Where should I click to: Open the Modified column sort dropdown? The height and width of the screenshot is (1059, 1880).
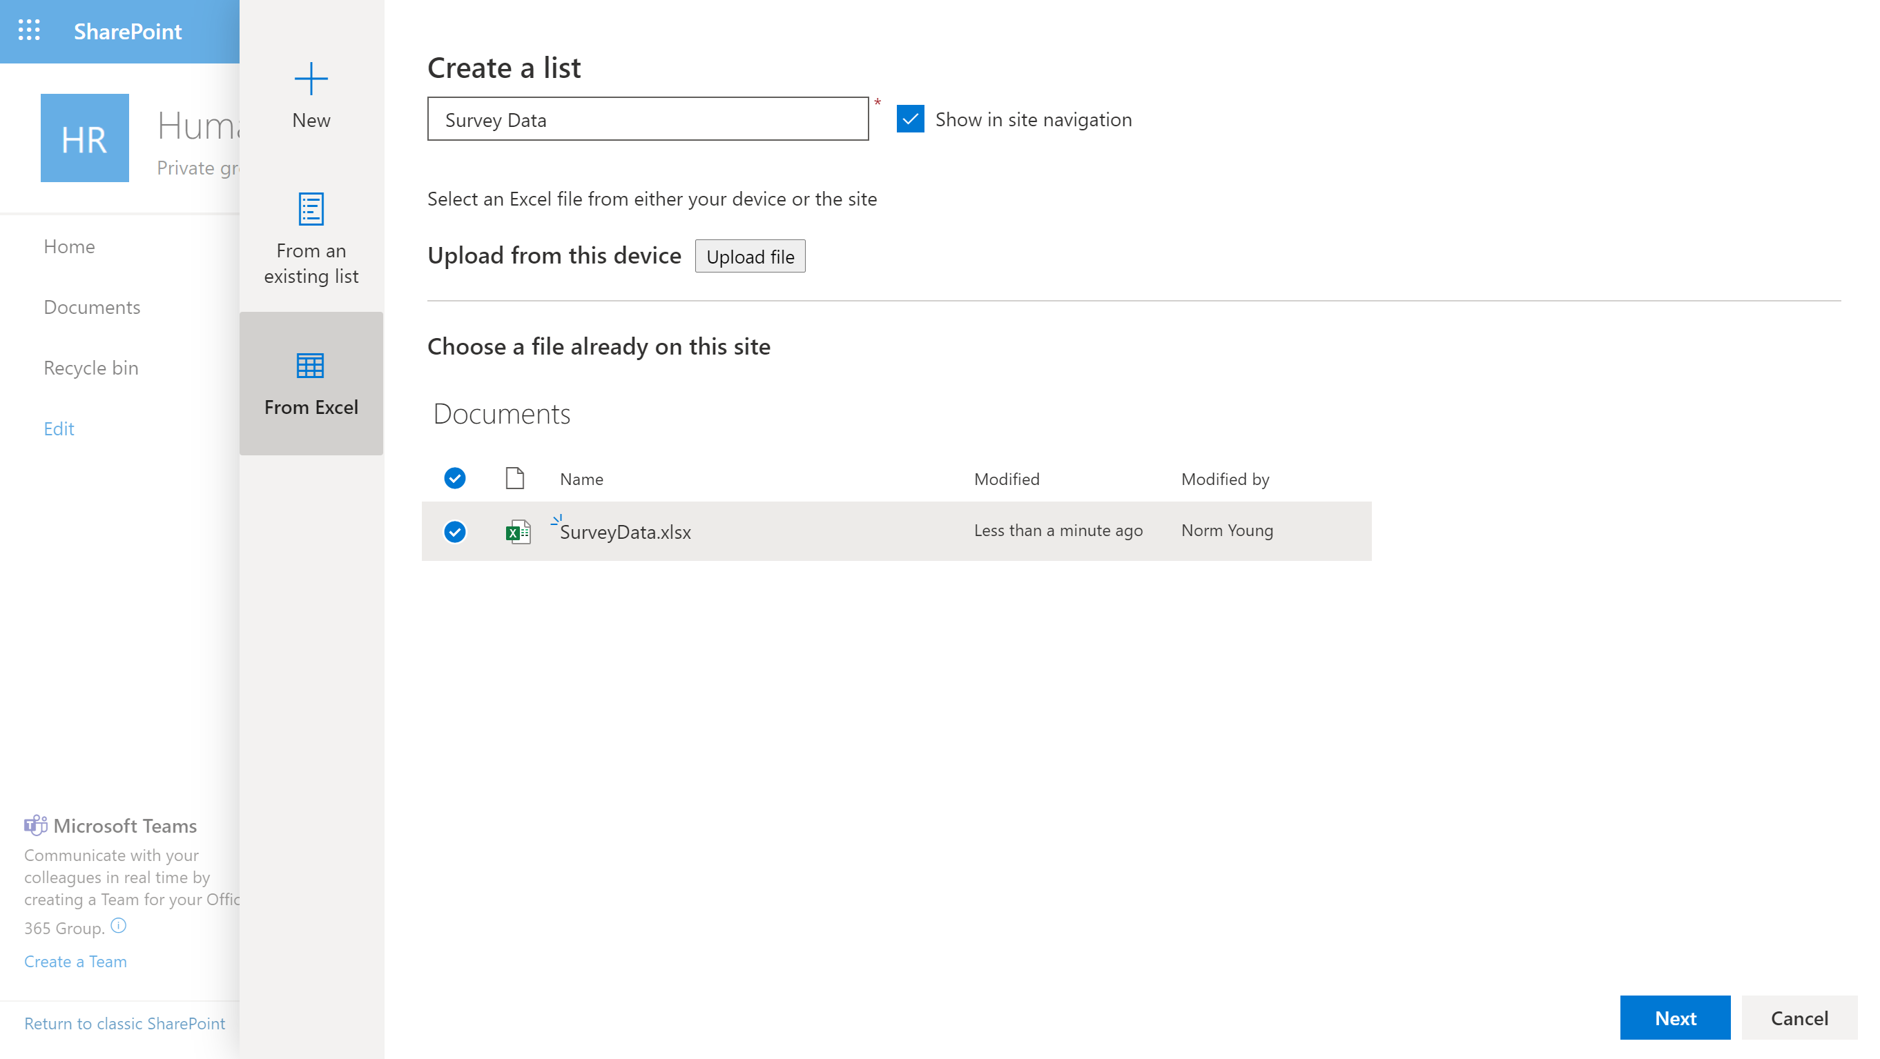(1007, 479)
